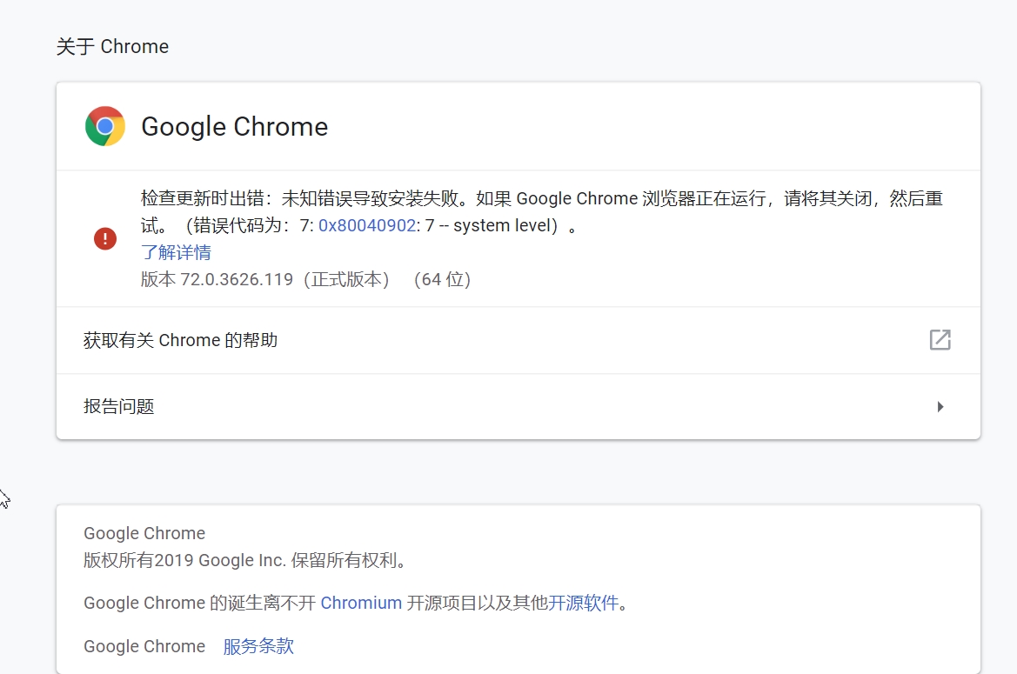
Task: Open the 服务条款 link
Action: pyautogui.click(x=258, y=646)
